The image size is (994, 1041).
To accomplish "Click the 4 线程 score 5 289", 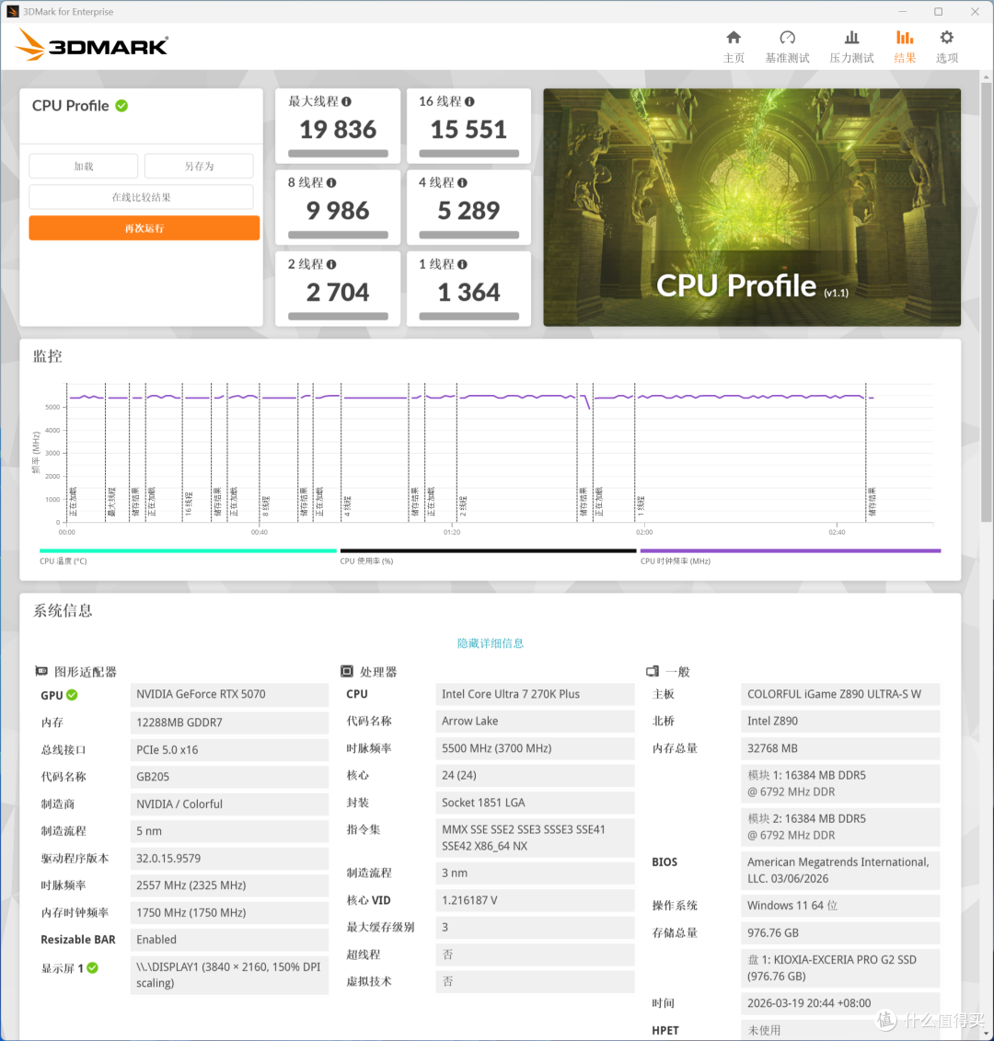I will point(468,211).
